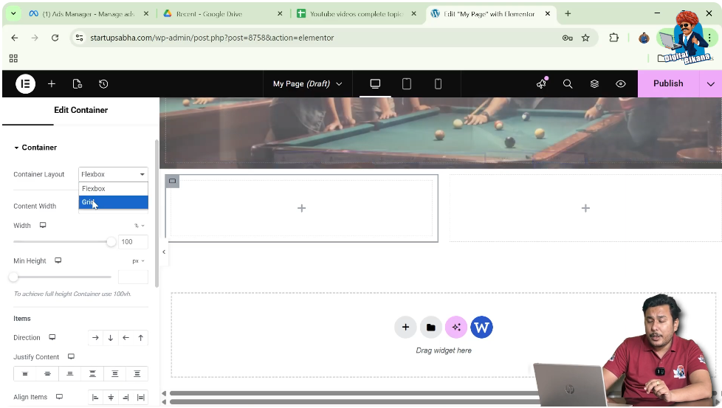Add widget to the right container plus

coord(585,208)
